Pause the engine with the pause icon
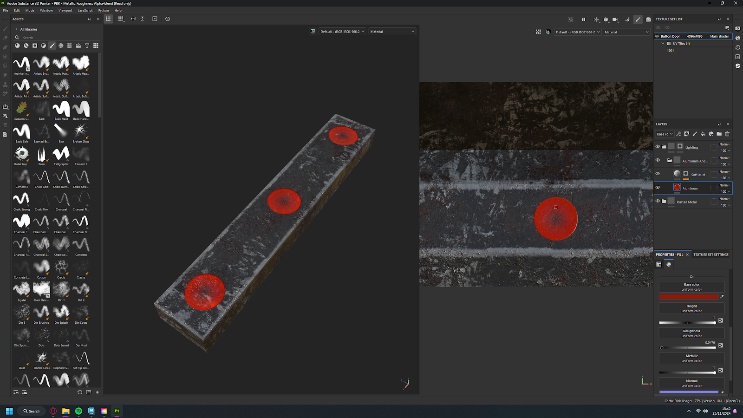Image resolution: width=743 pixels, height=418 pixels. pos(584,20)
